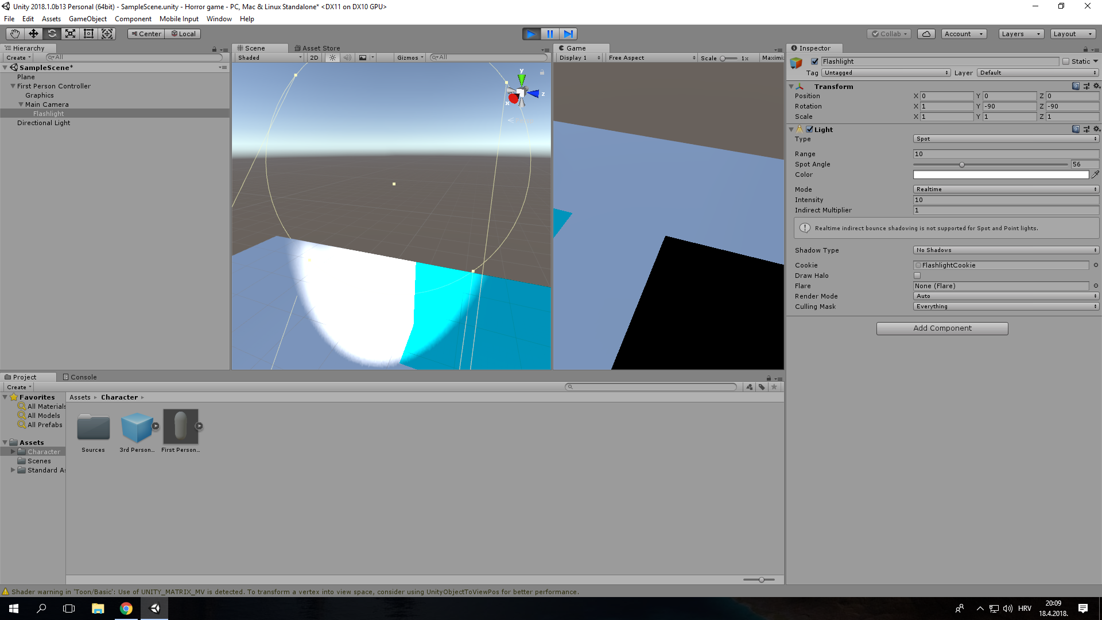
Task: Open the Collab button
Action: coord(889,34)
